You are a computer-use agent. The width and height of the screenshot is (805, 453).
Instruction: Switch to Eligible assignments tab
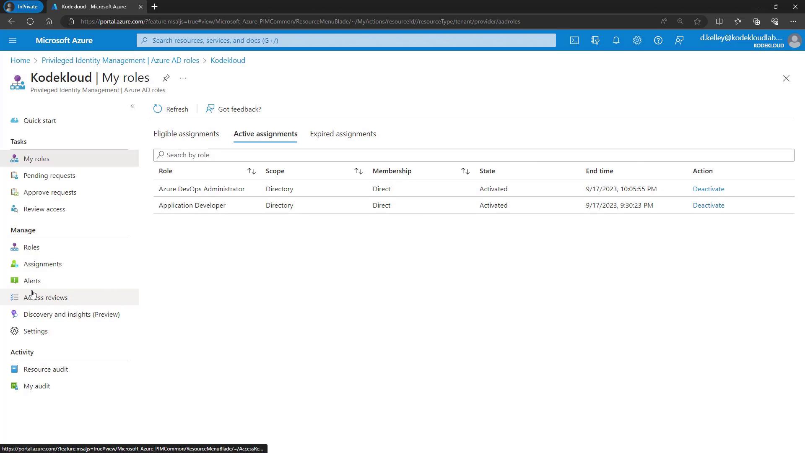tap(186, 134)
